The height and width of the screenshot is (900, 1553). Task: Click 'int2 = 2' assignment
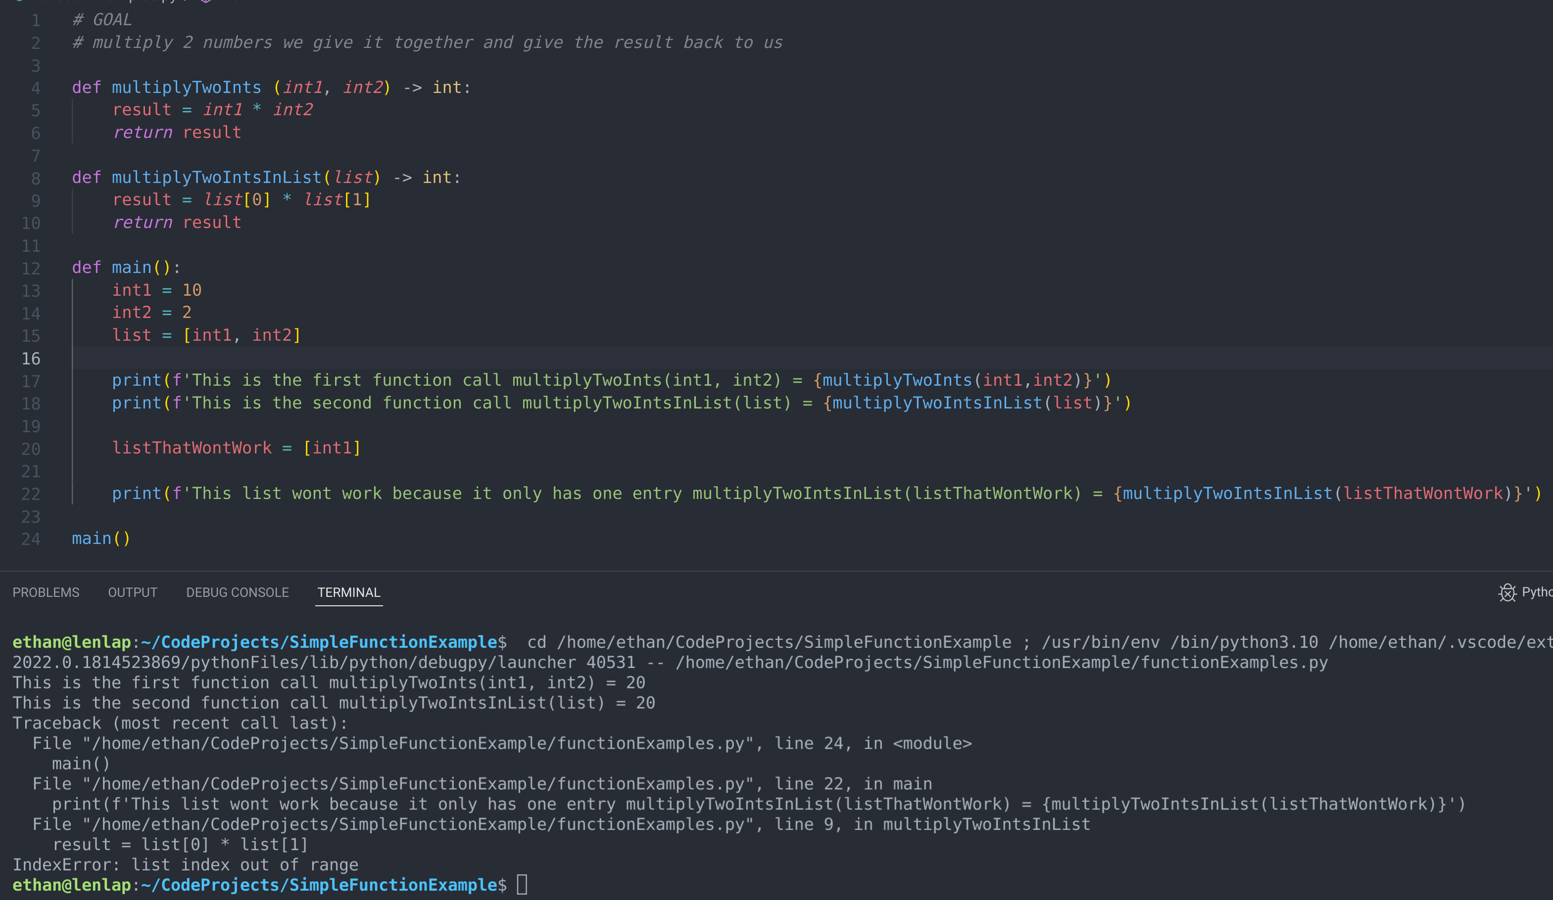point(151,312)
